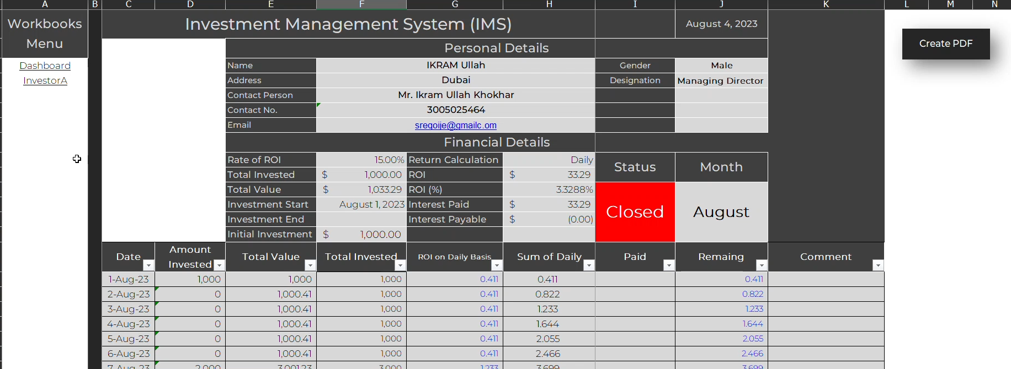Click the contact person Mr. Ikram Ullah Khokhar
Screen dimensions: 1011x369
(456, 95)
